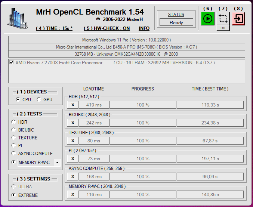Open the INFO link
The image size is (253, 207).
coord(144,28)
